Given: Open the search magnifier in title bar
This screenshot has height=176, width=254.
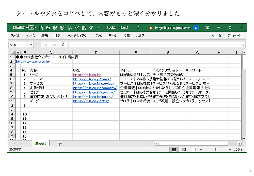Looking at the screenshot, I should 139,28.
